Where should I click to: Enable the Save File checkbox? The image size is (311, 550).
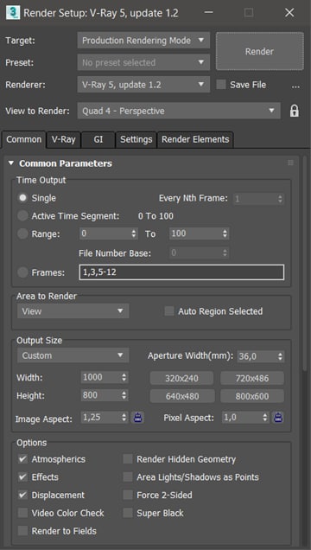221,85
